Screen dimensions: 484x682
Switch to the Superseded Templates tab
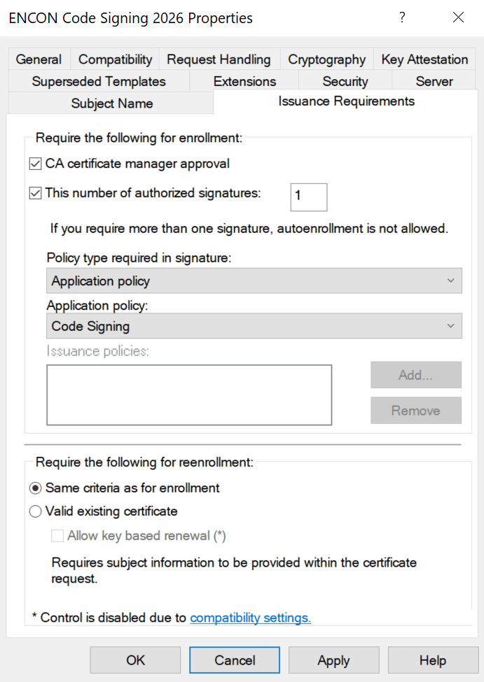(x=98, y=81)
